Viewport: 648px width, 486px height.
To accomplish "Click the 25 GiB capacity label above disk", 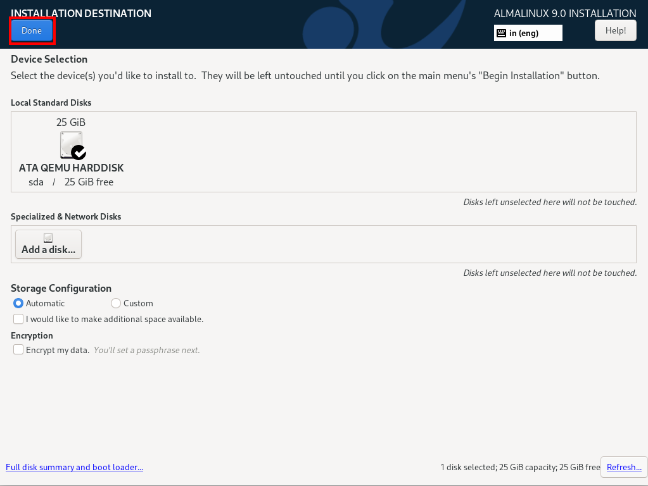I will click(x=71, y=122).
